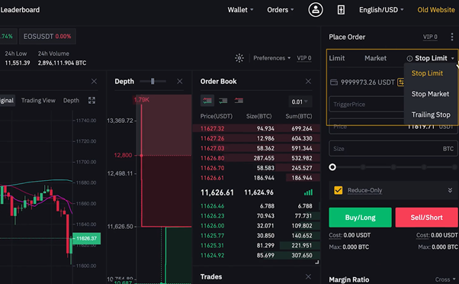Open Place Order three-dot options menu
This screenshot has height=284, width=459.
[452, 37]
